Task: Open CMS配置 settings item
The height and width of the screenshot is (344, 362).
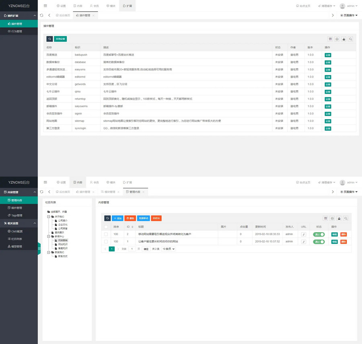Action: coord(16,231)
